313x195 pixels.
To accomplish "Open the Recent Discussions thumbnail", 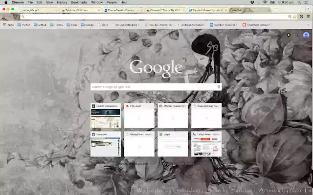I will [x=106, y=116].
